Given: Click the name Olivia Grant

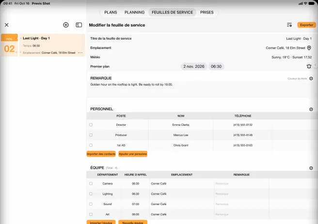Looking at the screenshot, I should pyautogui.click(x=181, y=145).
